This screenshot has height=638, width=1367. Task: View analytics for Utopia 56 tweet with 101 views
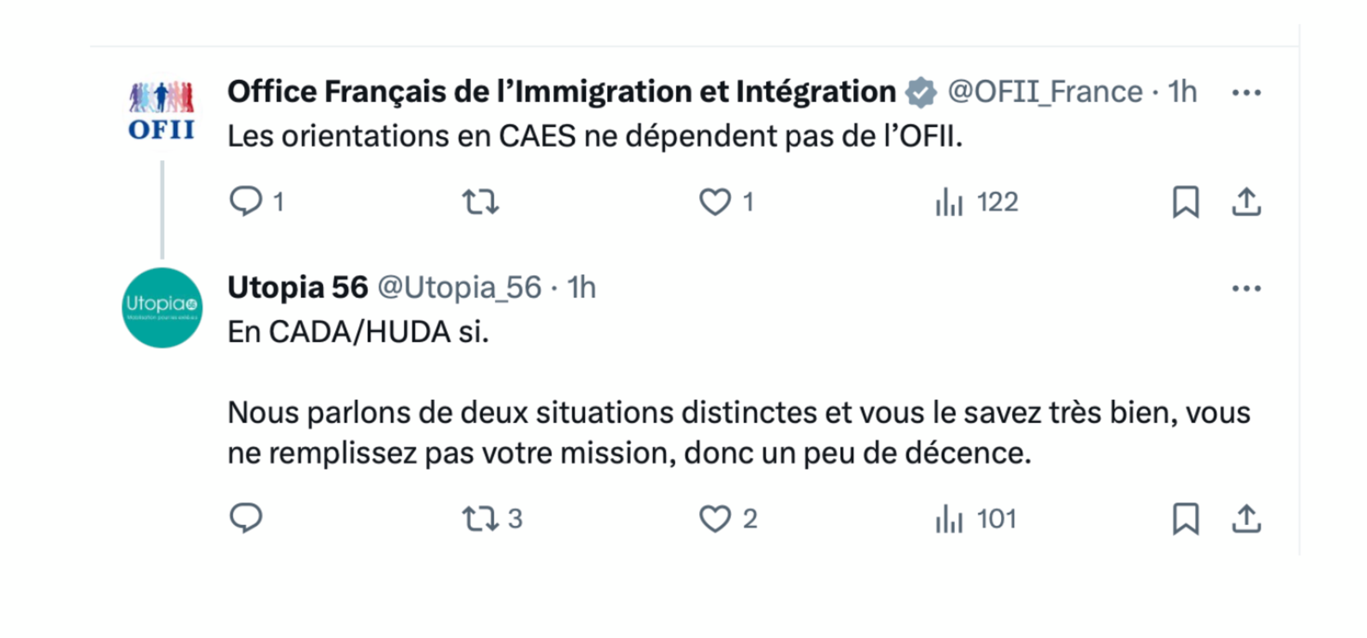coord(976,518)
